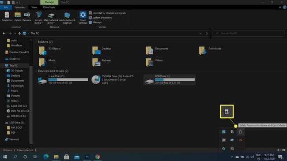Image resolution: width=287 pixels, height=161 pixels.
Task: Open the Access media dropdown
Action: tap(38, 18)
